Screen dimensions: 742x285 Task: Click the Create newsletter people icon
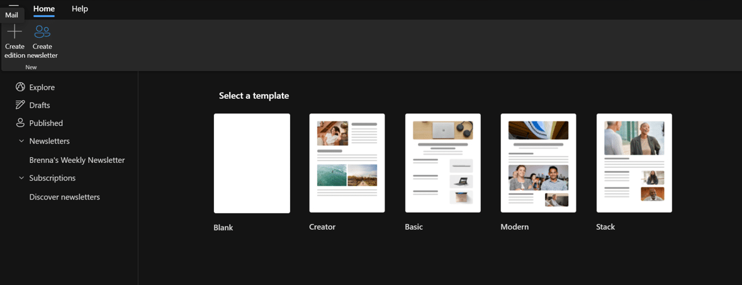(x=43, y=31)
